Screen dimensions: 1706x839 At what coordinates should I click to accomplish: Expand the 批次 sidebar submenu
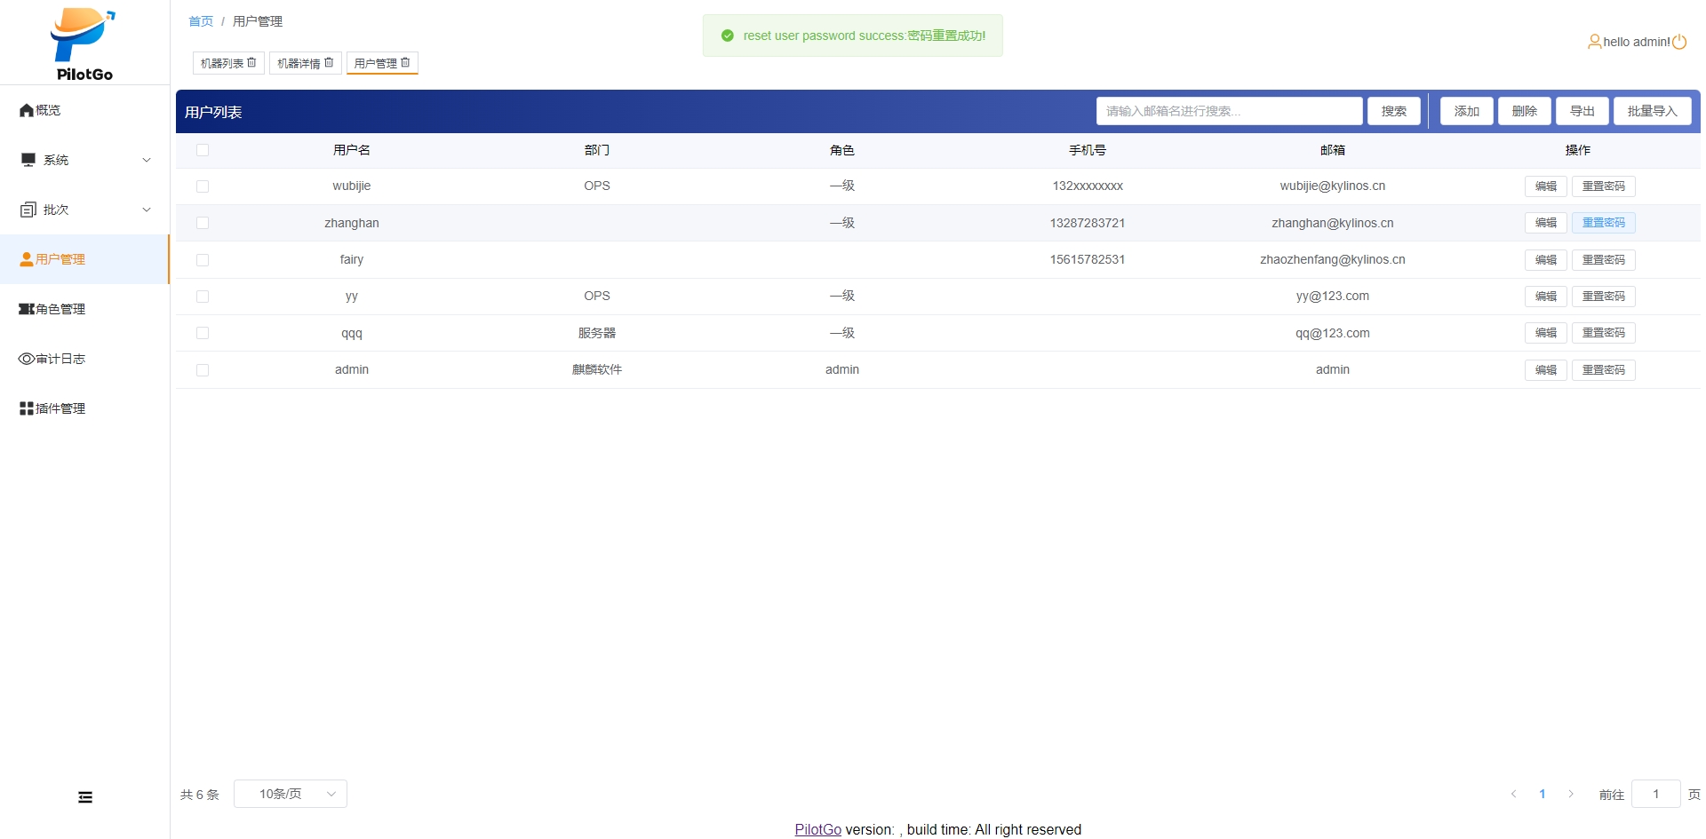(84, 210)
